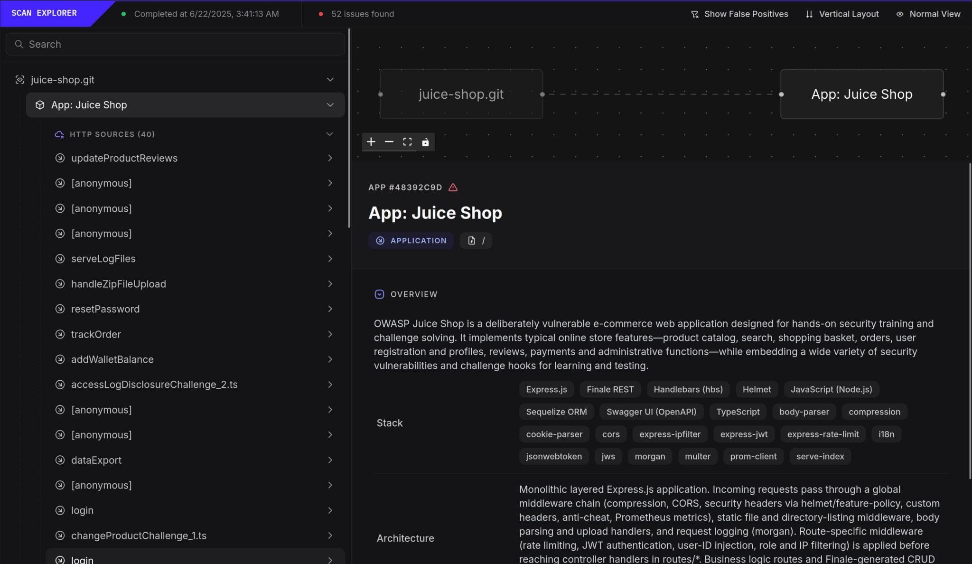
Task: Click the fit view icon on canvas
Action: [407, 142]
